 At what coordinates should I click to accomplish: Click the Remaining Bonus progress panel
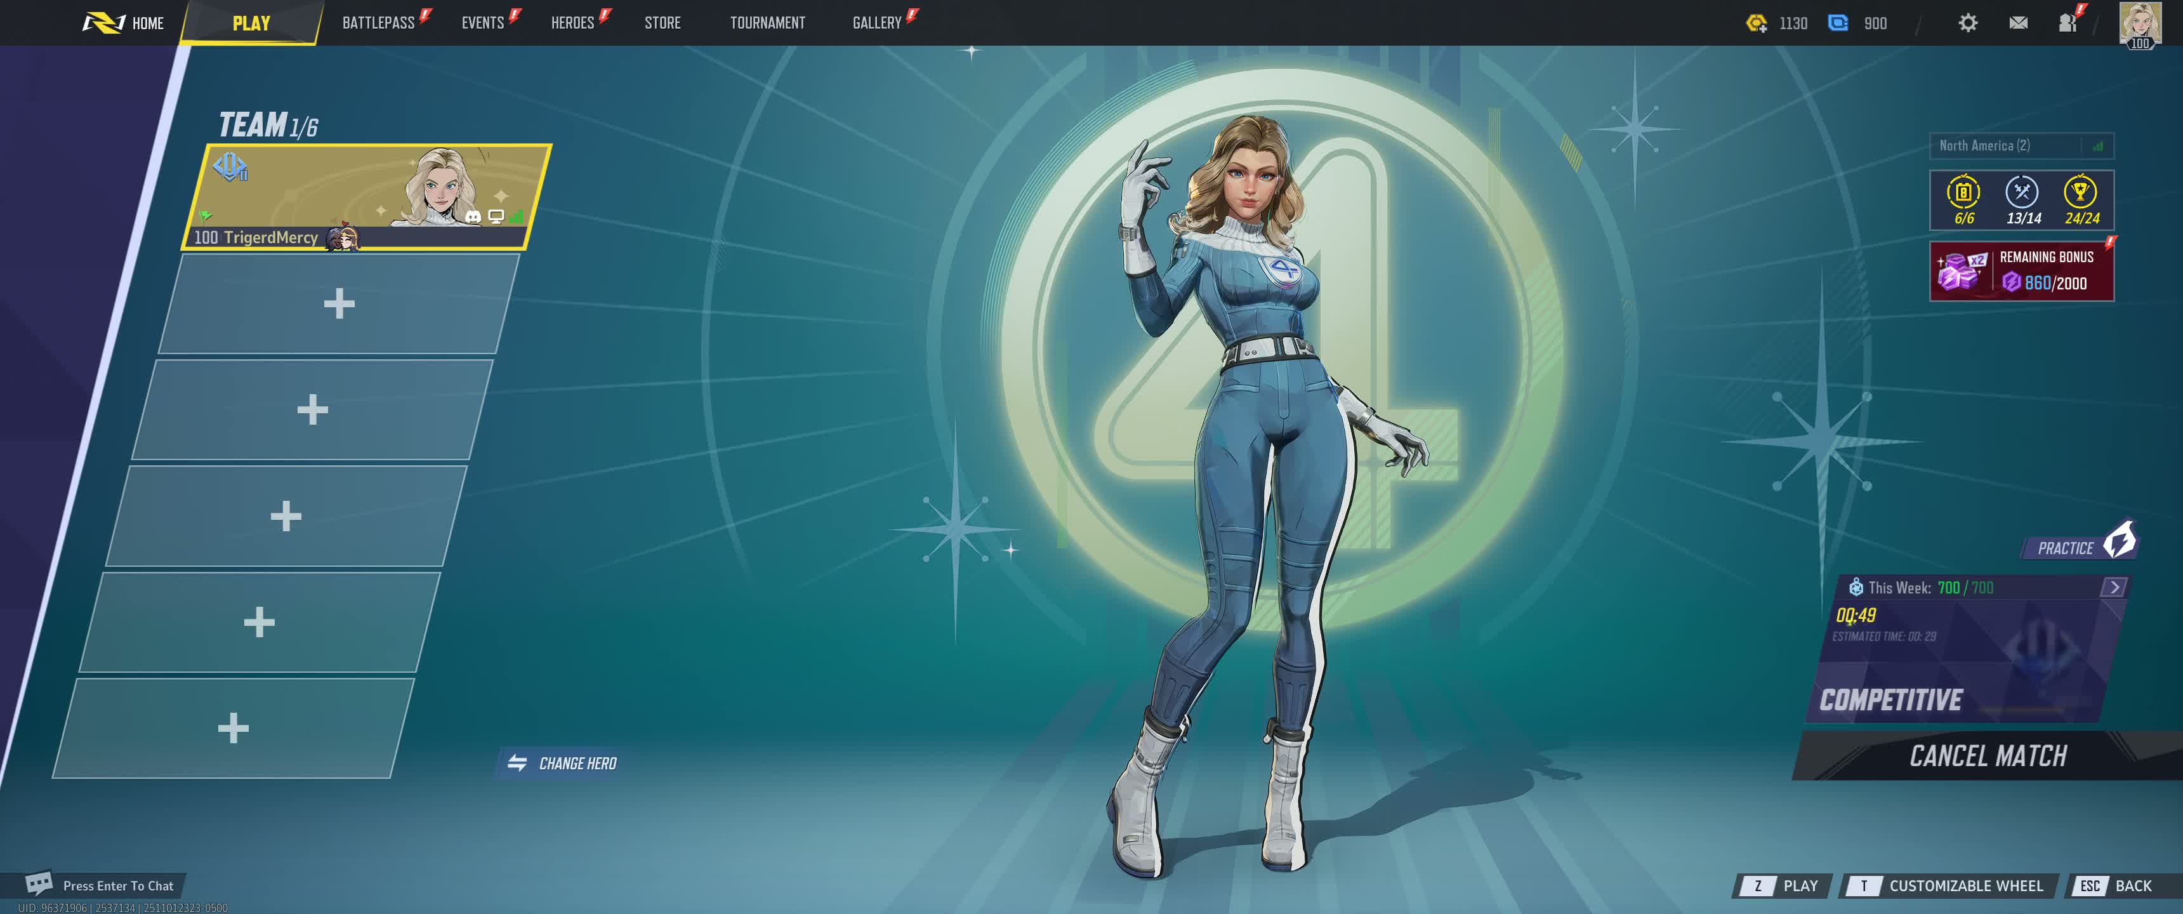pyautogui.click(x=2021, y=271)
